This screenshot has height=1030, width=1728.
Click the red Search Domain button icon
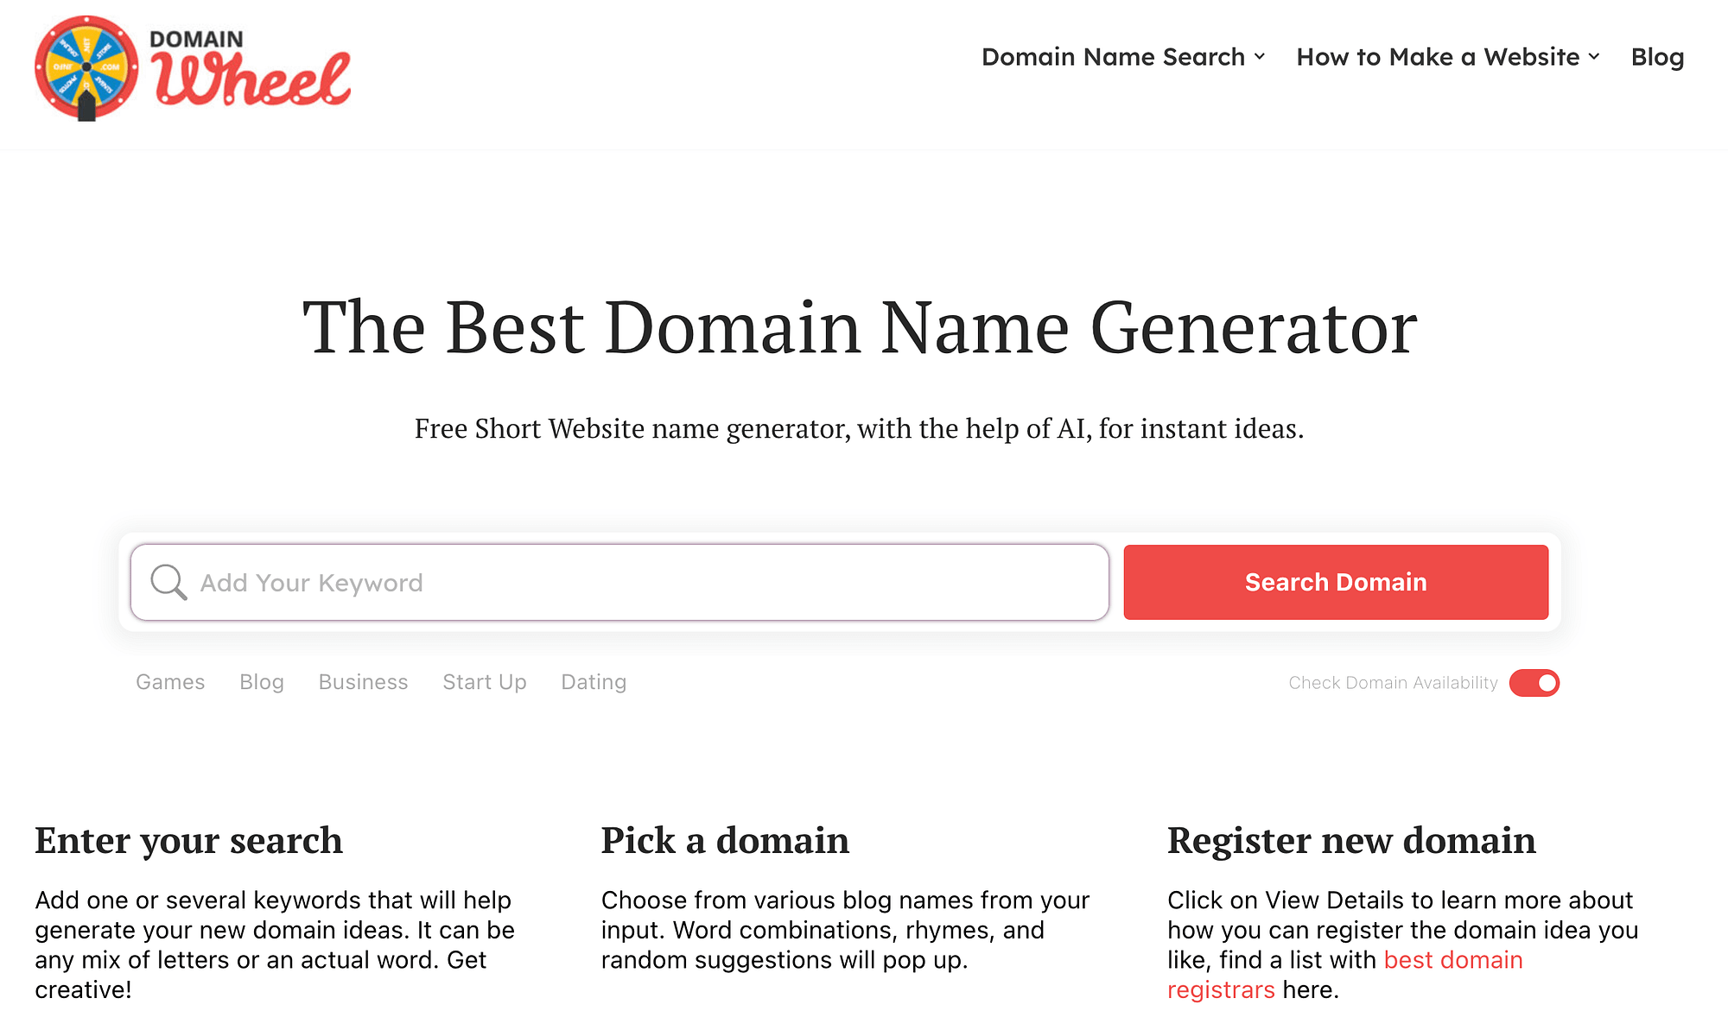1336,583
